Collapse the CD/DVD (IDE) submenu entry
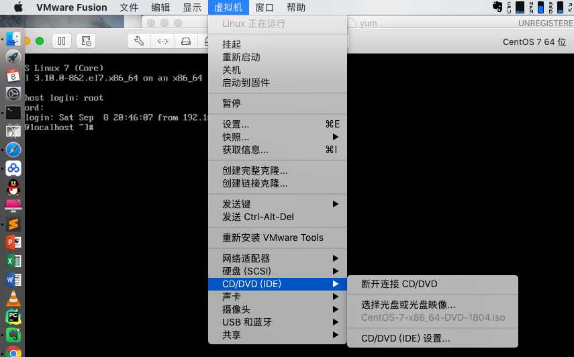Screen dimensions: 574x357 click(277, 284)
